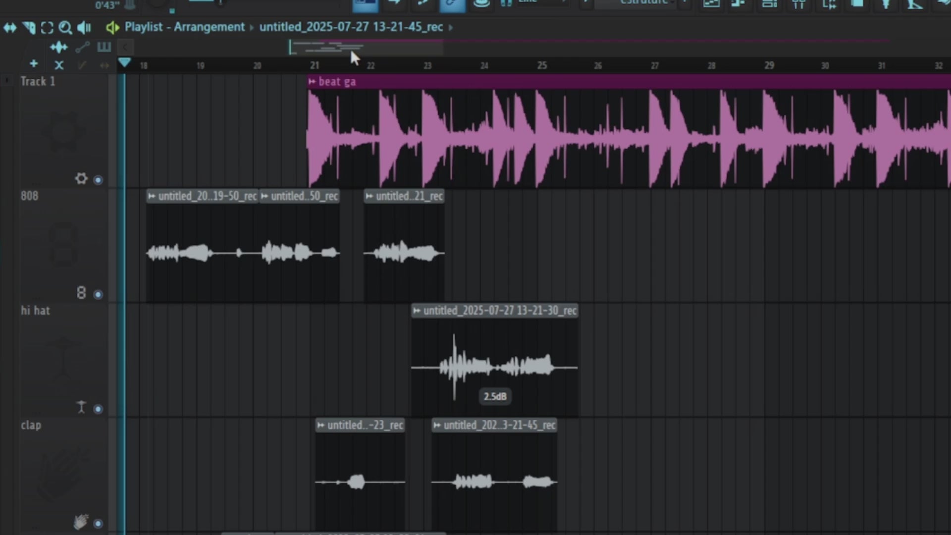Click the + add track button
Viewport: 951px width, 535px height.
pos(33,64)
